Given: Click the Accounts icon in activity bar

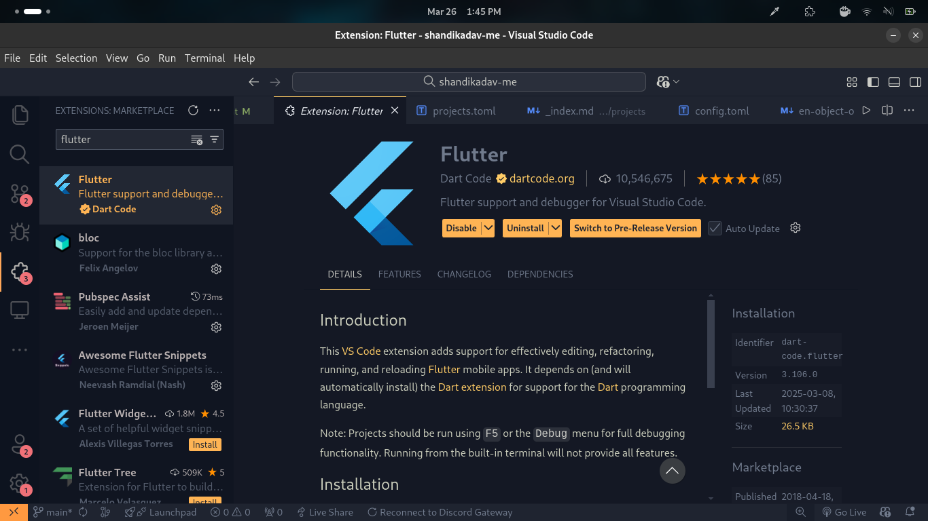Looking at the screenshot, I should click(x=20, y=445).
